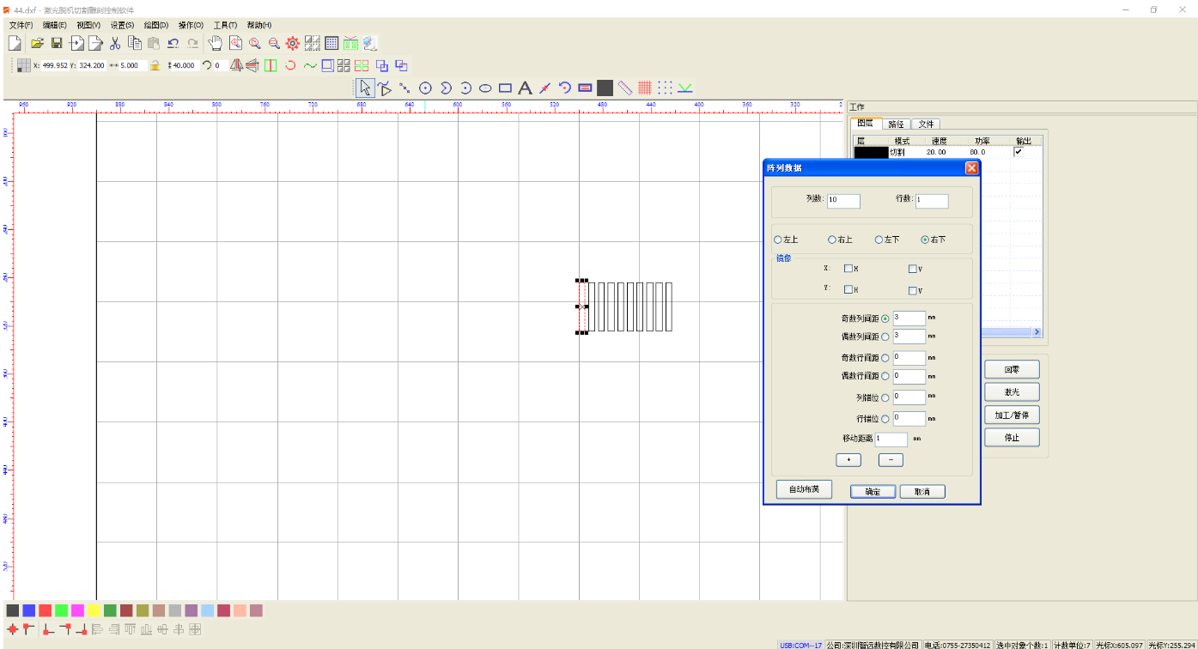Select the Text tool letter A
The image size is (1198, 649).
coord(525,88)
